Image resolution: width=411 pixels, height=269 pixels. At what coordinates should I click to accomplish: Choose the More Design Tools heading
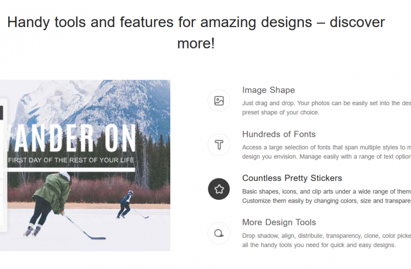279,223
